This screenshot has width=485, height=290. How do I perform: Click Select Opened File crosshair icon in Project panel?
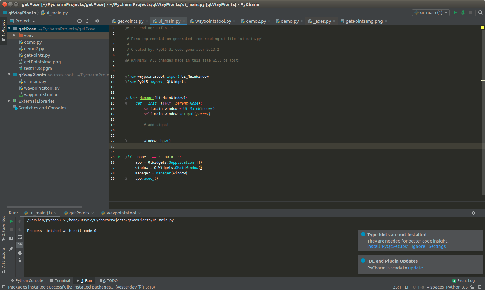pyautogui.click(x=79, y=21)
